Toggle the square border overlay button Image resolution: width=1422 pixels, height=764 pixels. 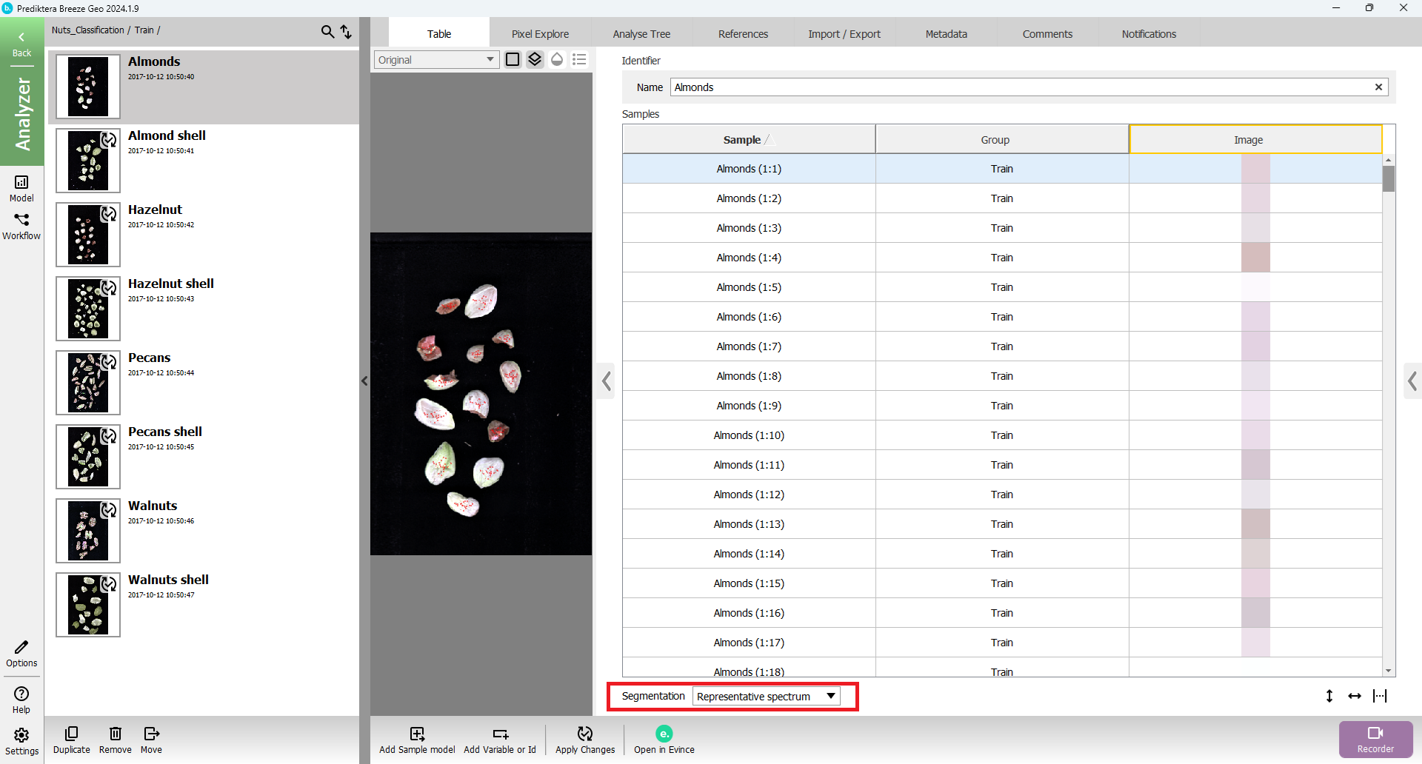(x=513, y=59)
